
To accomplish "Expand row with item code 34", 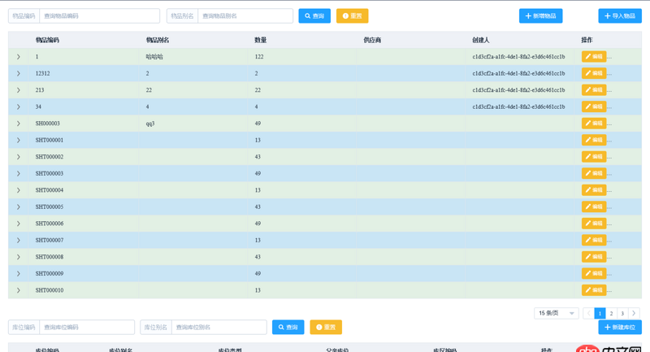I will [18, 106].
